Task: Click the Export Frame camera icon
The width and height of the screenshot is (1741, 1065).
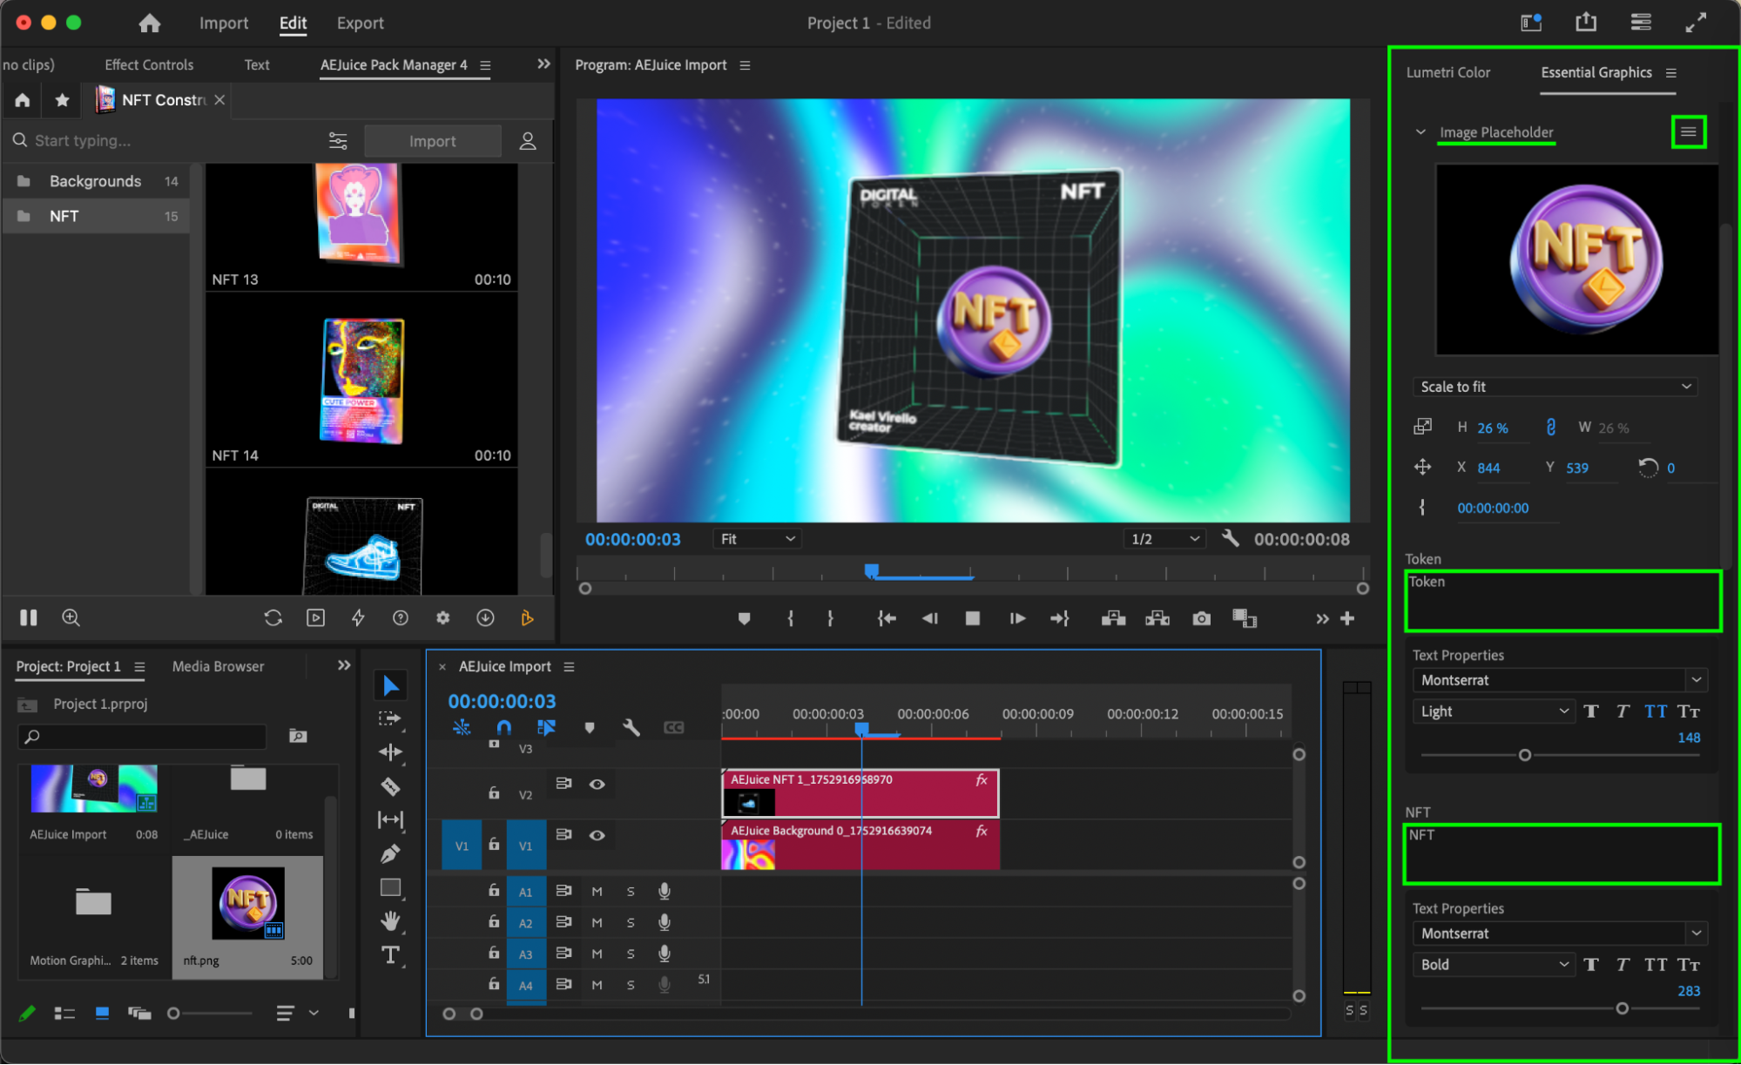Action: [1201, 618]
